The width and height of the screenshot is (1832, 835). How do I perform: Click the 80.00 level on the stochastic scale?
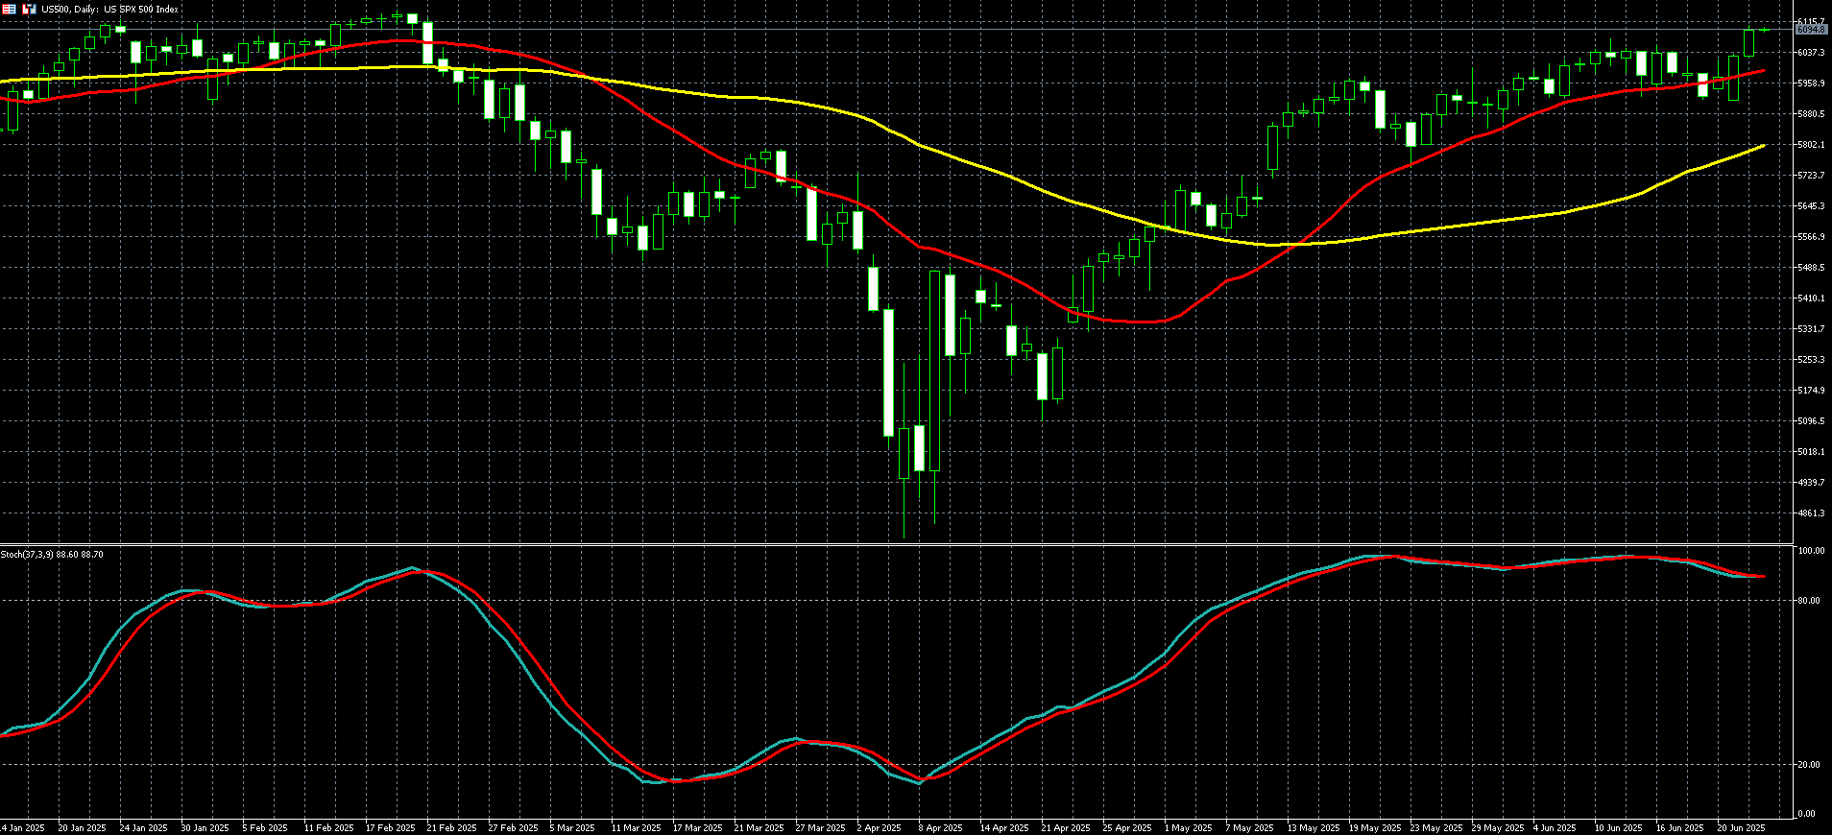1809,601
